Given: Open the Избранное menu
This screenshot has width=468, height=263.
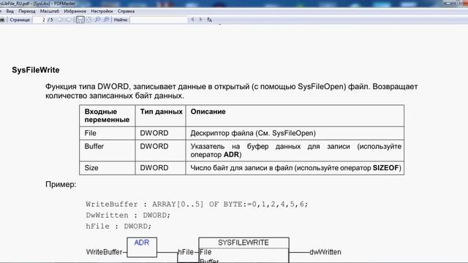Looking at the screenshot, I should 75,12.
